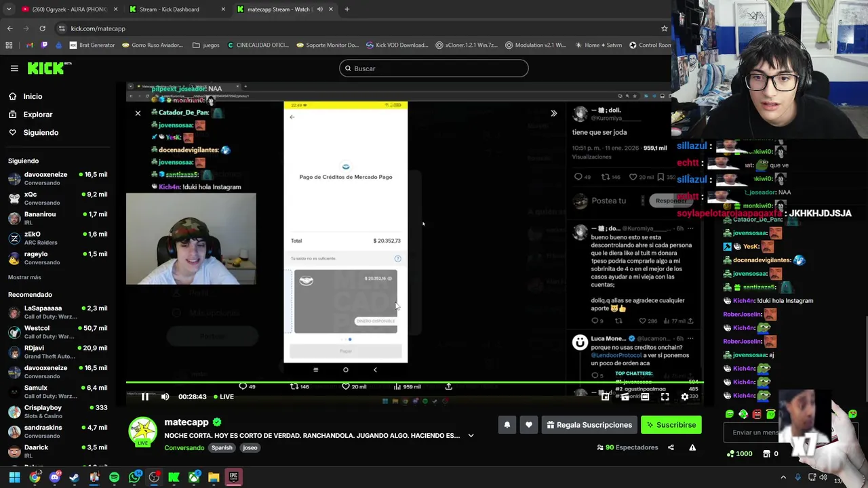
Task: Click Regala Suscripciones button
Action: [589, 425]
